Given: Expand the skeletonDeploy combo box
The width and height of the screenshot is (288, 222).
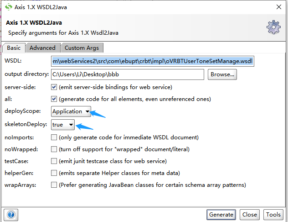Looking at the screenshot, I should click(x=63, y=124).
